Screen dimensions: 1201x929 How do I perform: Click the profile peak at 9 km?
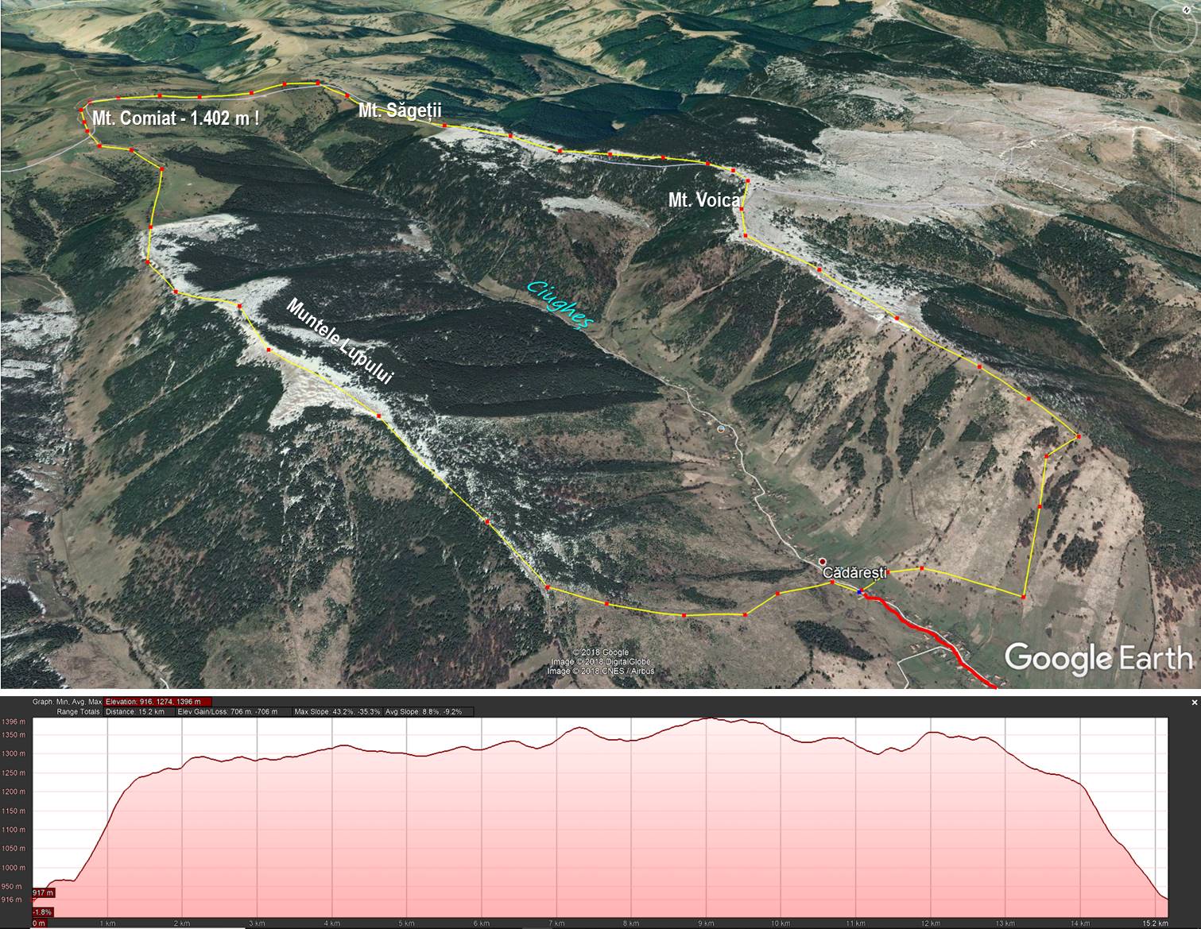709,718
